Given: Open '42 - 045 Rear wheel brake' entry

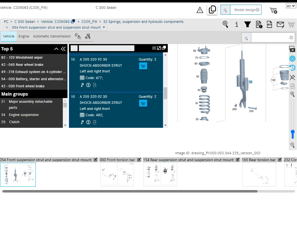Looking at the screenshot, I should tap(34, 64).
